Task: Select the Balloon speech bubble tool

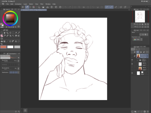Action: (x=19, y=41)
